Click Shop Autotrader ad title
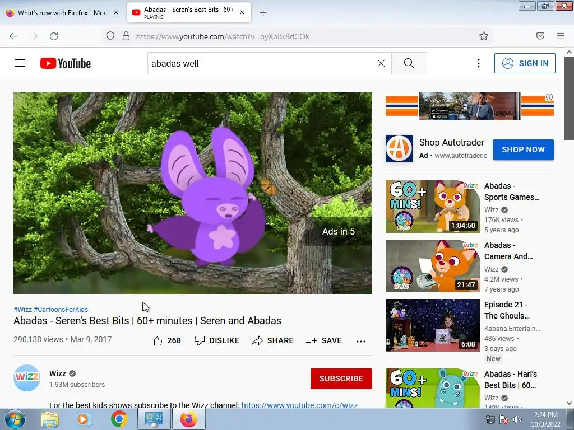Screen dimensions: 574x430 [451, 143]
